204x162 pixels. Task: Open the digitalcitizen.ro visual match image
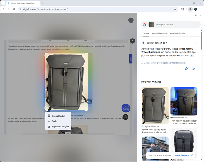155,106
